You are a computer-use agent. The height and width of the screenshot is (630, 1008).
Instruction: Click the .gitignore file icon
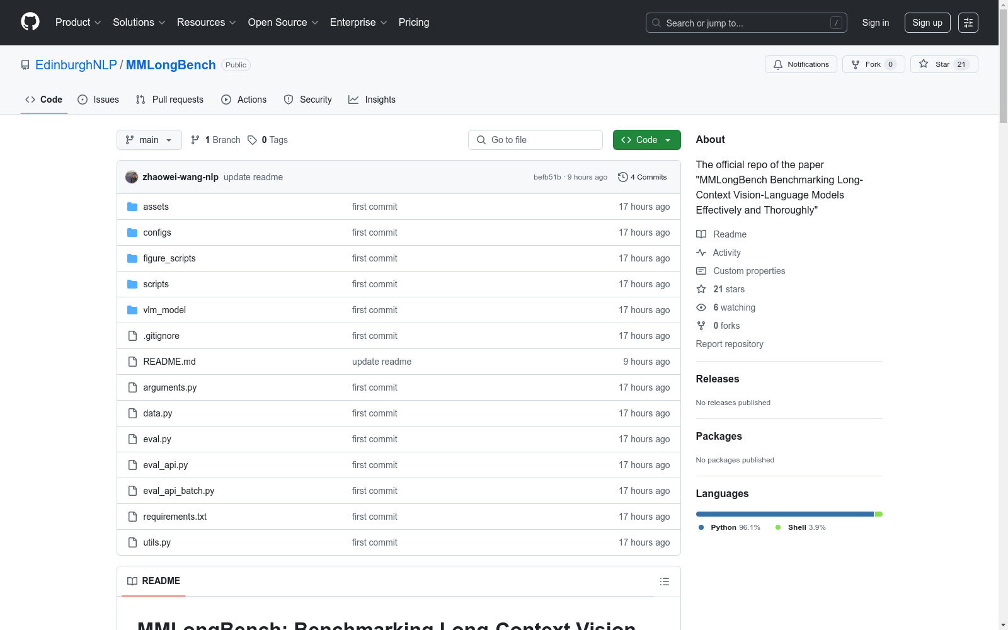click(132, 336)
